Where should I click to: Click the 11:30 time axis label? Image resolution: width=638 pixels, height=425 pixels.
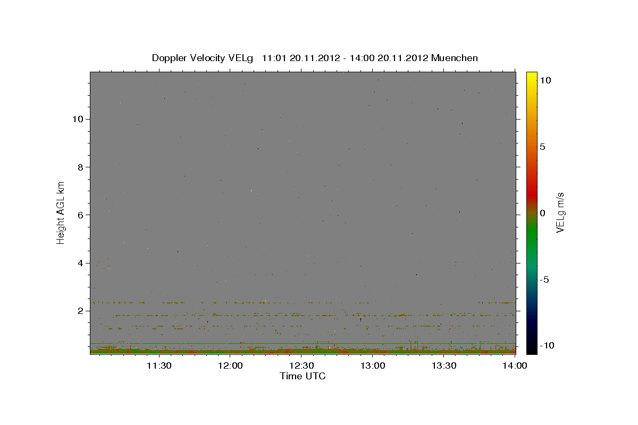(158, 365)
